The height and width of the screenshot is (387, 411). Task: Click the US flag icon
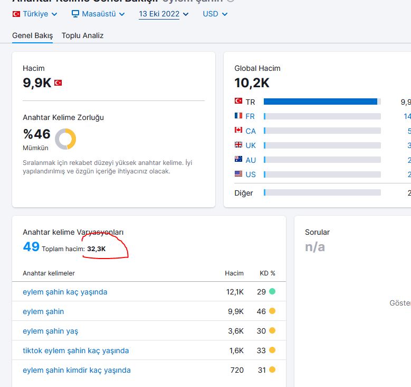(x=238, y=173)
